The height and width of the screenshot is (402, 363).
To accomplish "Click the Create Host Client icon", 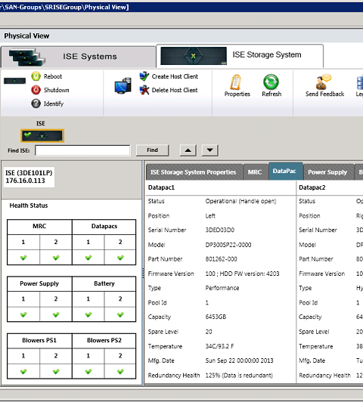I will [144, 76].
